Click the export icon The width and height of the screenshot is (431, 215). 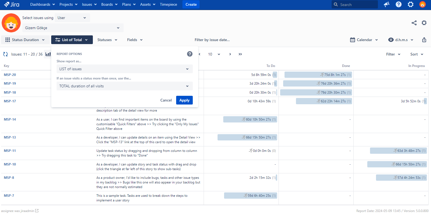pyautogui.click(x=424, y=40)
